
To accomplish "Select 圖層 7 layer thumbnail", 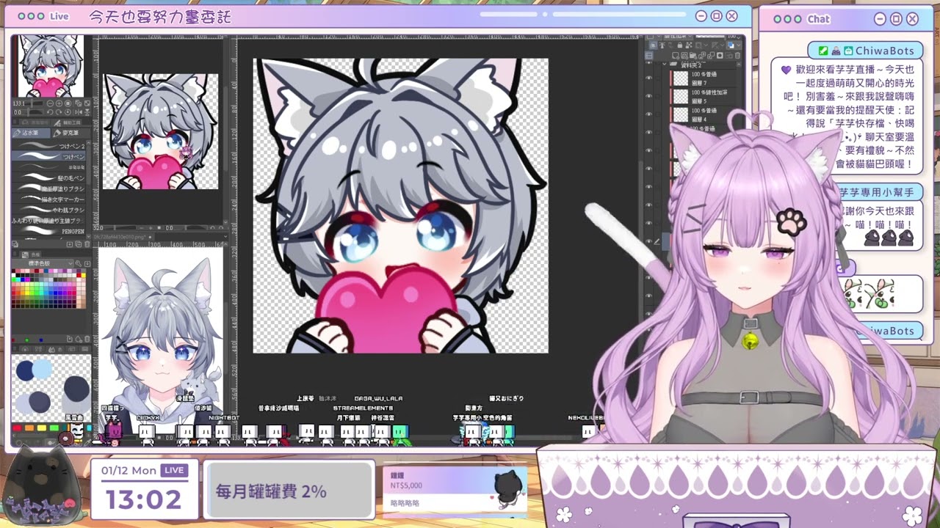I will (680, 78).
